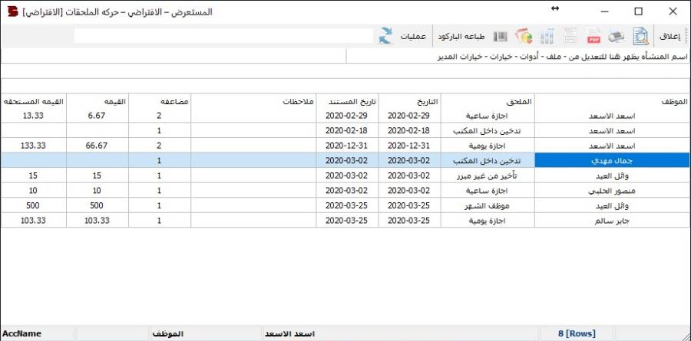Viewport: 691px width, 341px height.
Task: Click the تاريخ المستند column header
Action: coord(347,101)
